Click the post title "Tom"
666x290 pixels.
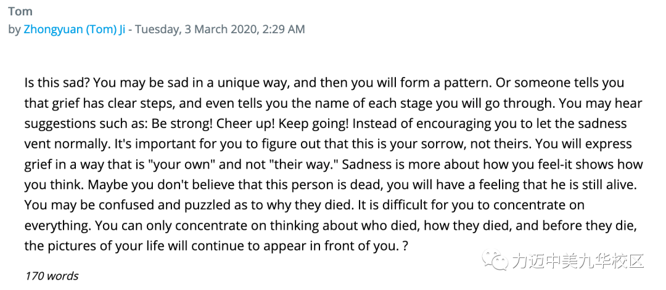pyautogui.click(x=20, y=12)
